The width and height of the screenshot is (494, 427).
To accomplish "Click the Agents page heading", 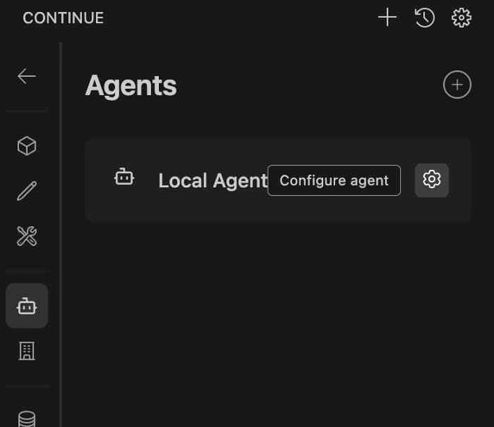I will 131,86.
